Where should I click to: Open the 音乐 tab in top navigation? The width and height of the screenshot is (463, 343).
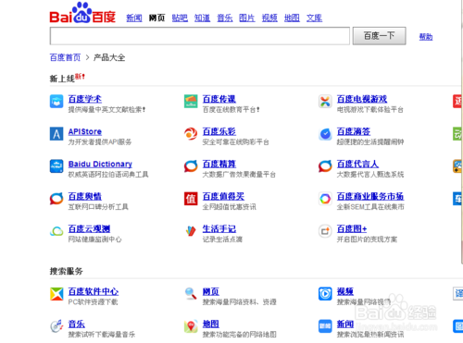pyautogui.click(x=225, y=18)
